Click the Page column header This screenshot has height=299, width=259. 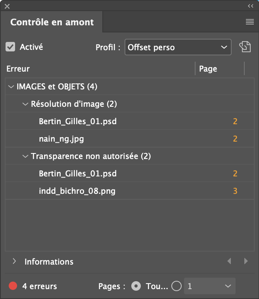pyautogui.click(x=208, y=69)
